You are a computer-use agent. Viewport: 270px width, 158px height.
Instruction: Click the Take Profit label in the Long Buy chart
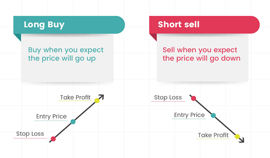click(75, 97)
